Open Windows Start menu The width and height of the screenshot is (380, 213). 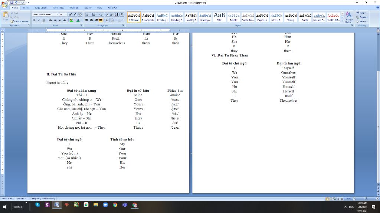(4, 207)
